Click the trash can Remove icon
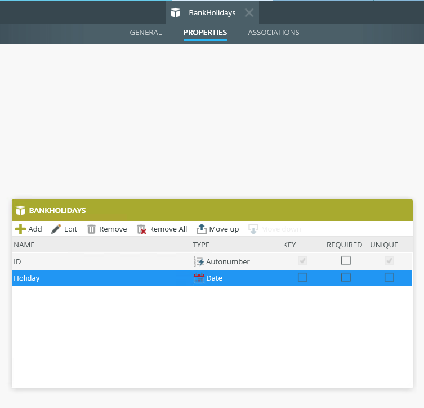Screen dimensions: 424x408 coord(91,229)
